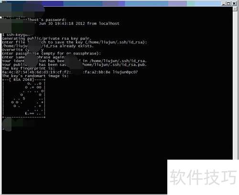Click the RSA 2048 randomart header
The width and height of the screenshot is (239, 195).
click(x=23, y=80)
